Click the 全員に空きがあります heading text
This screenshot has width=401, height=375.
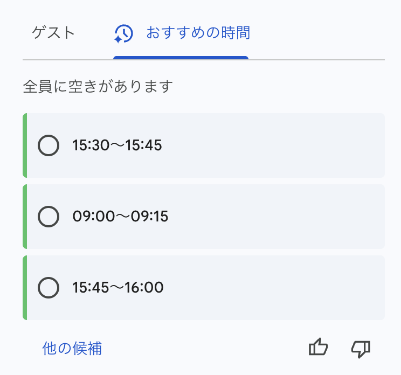coord(98,86)
